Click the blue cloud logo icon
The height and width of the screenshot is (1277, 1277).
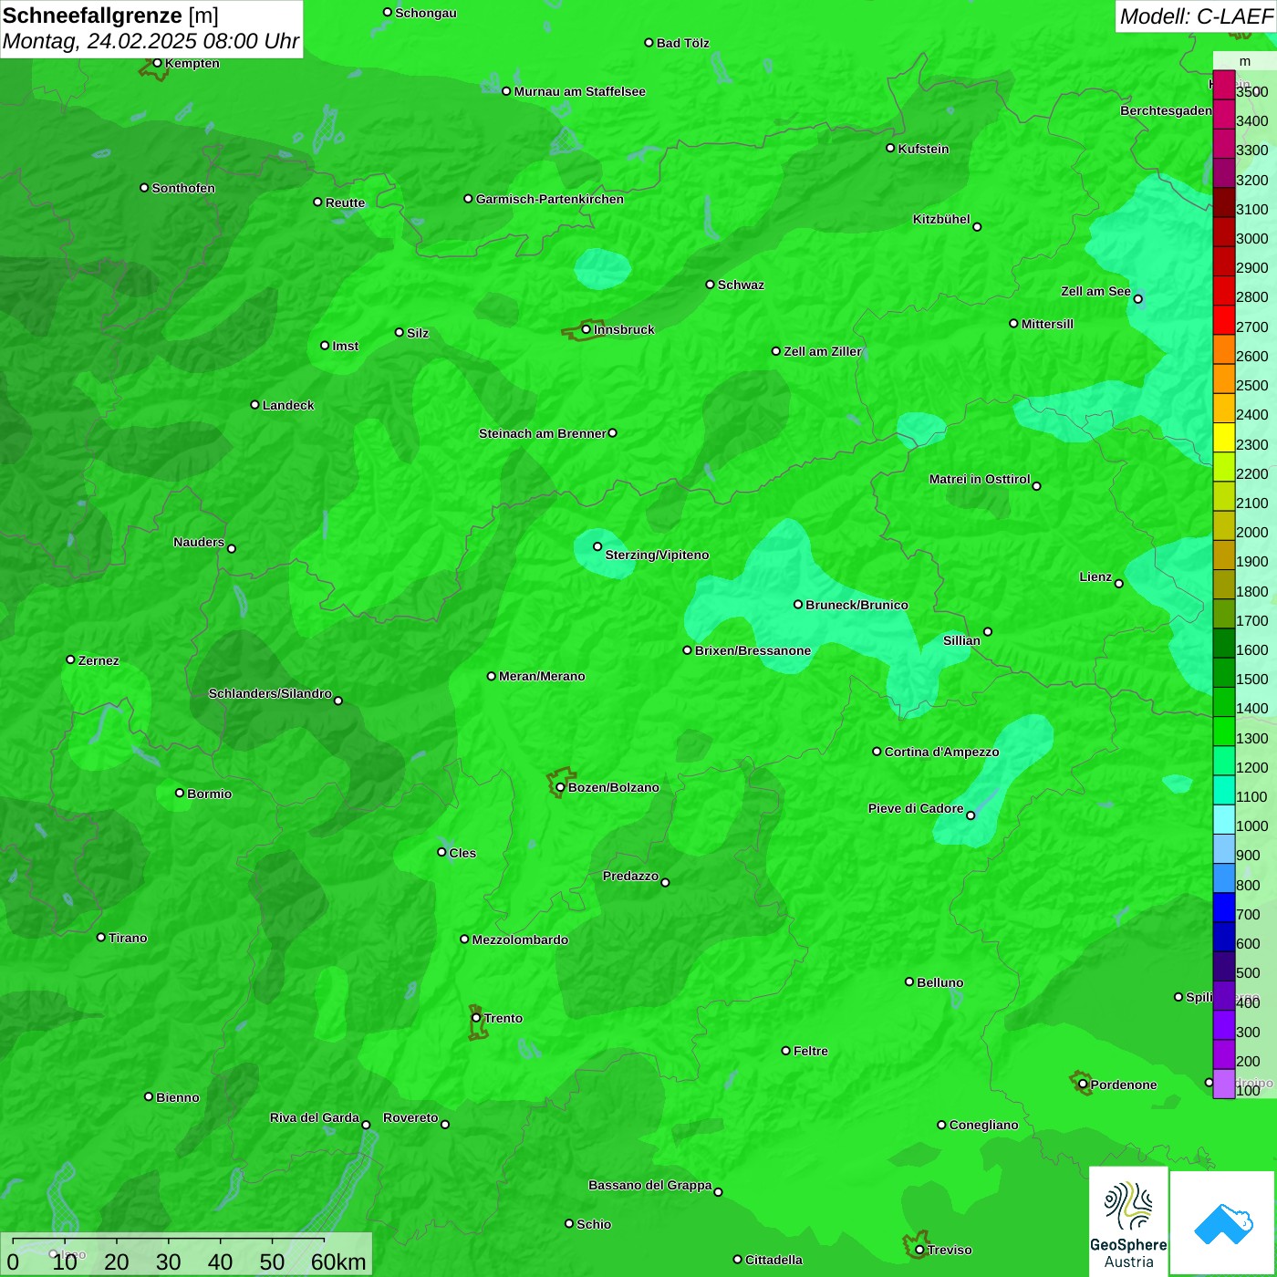point(1223,1223)
